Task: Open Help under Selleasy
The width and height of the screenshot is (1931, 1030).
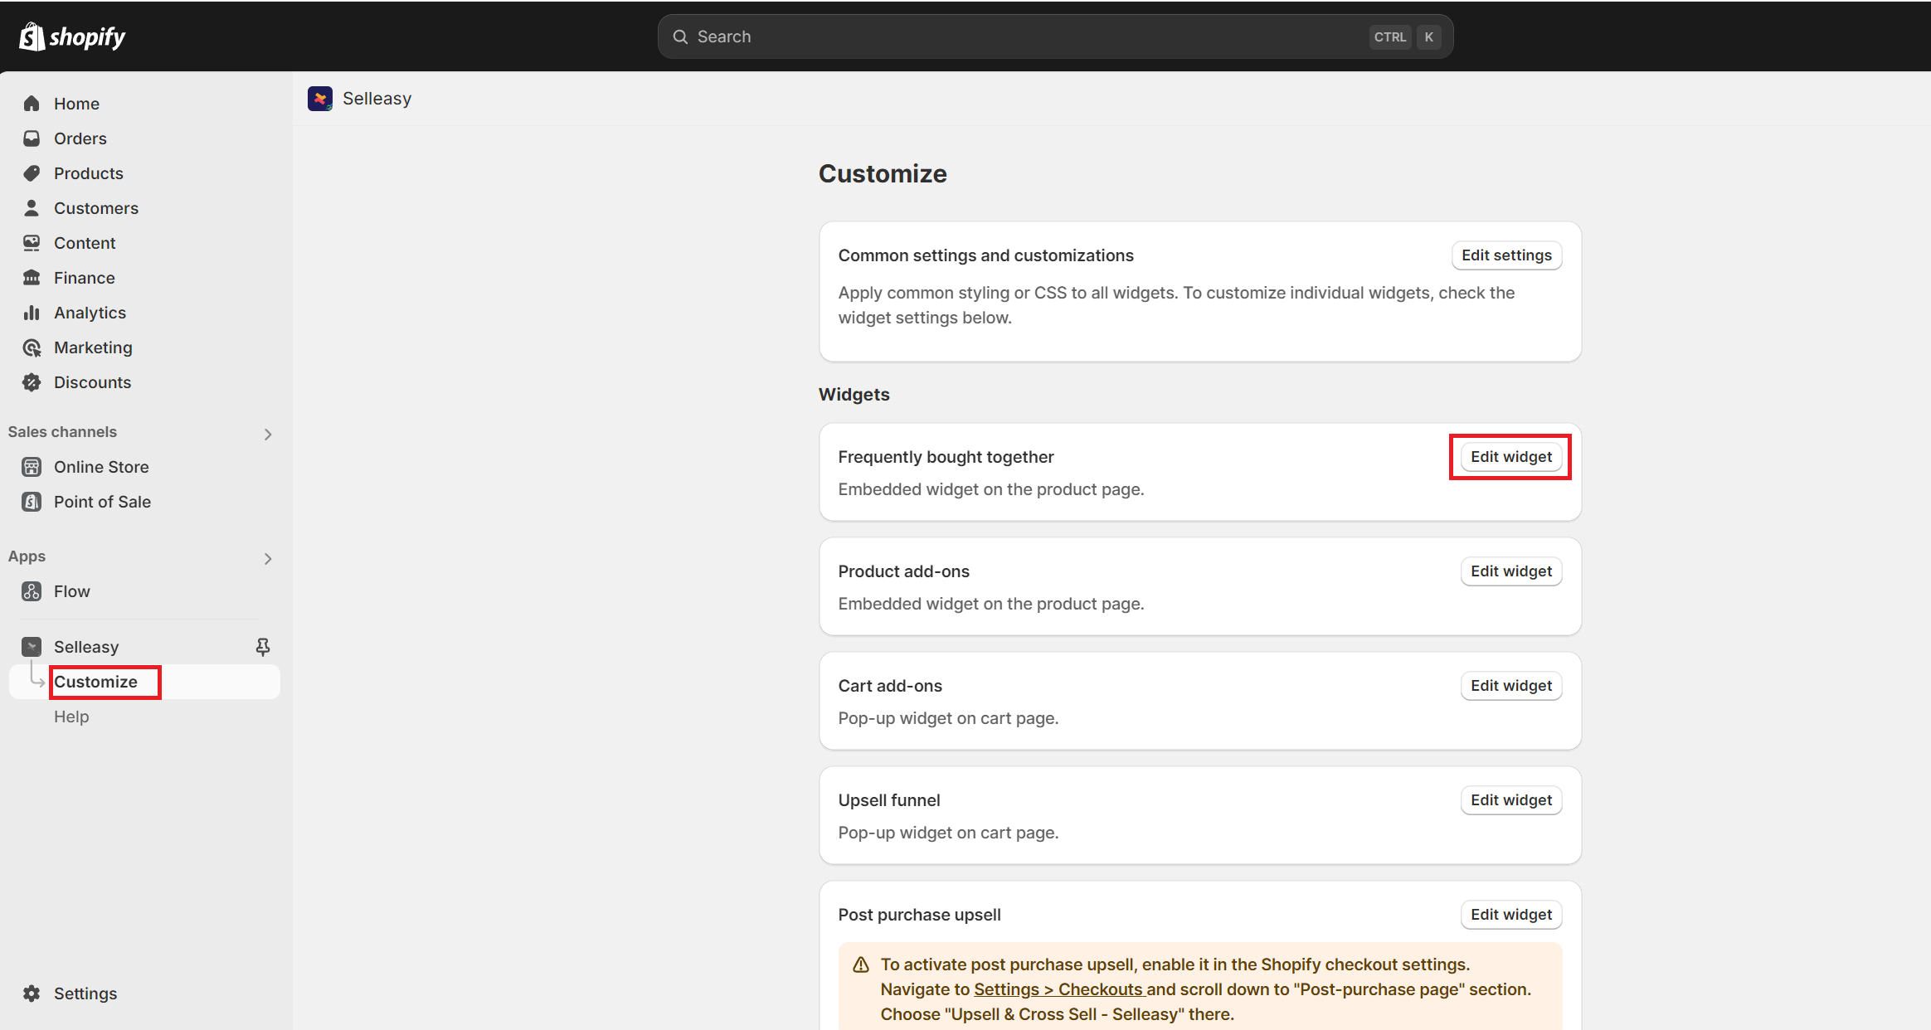Action: (71, 717)
